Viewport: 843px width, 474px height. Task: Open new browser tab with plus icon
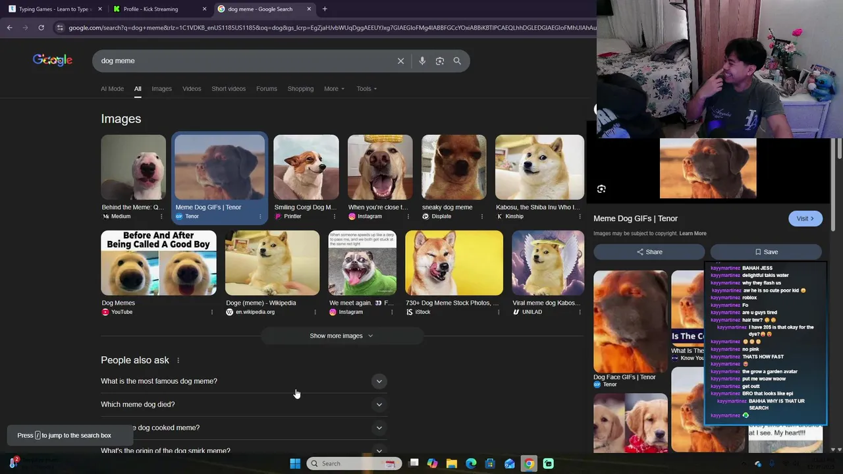pos(325,9)
